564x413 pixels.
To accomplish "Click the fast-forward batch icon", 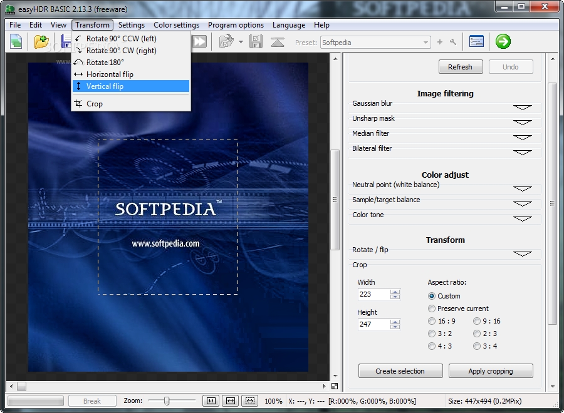I will 199,42.
